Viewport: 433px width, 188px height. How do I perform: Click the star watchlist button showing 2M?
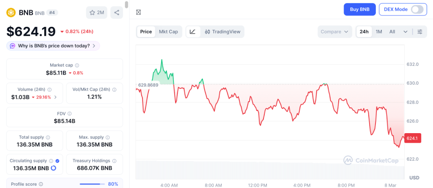tap(96, 13)
